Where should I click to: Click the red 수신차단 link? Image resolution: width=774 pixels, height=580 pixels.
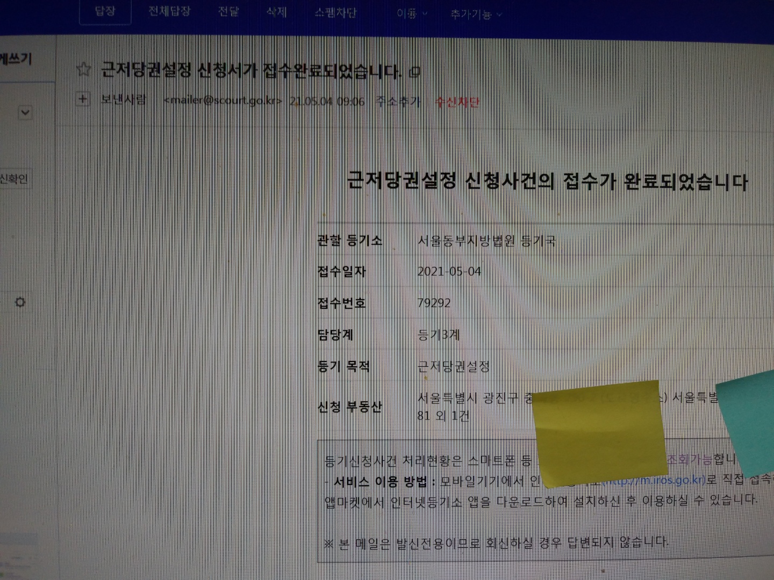[x=457, y=102]
